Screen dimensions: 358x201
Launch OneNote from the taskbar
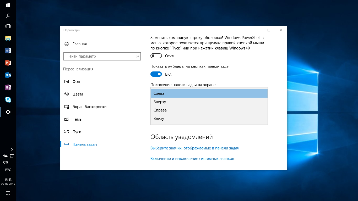pos(8,87)
